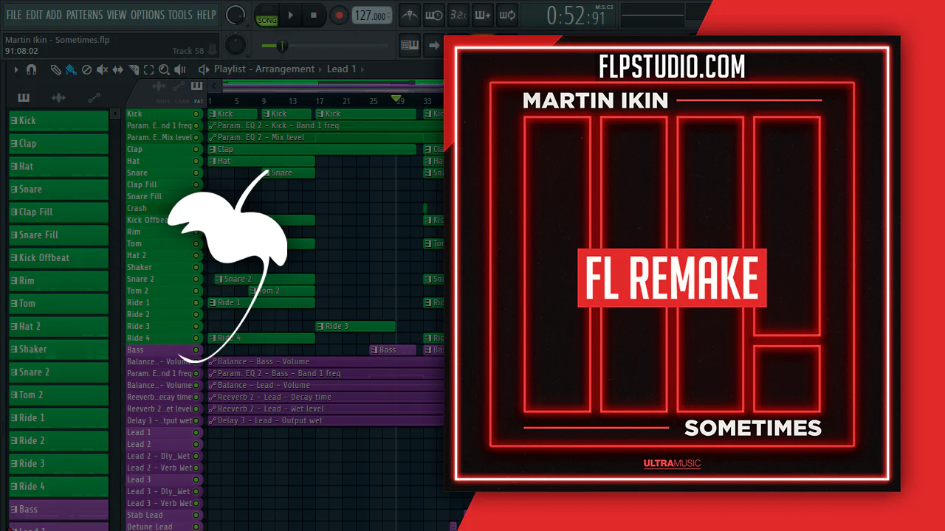Select the Kick pattern in the picker

58,120
